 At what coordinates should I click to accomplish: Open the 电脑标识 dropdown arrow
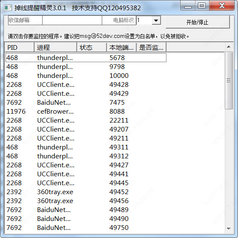click(x=156, y=20)
